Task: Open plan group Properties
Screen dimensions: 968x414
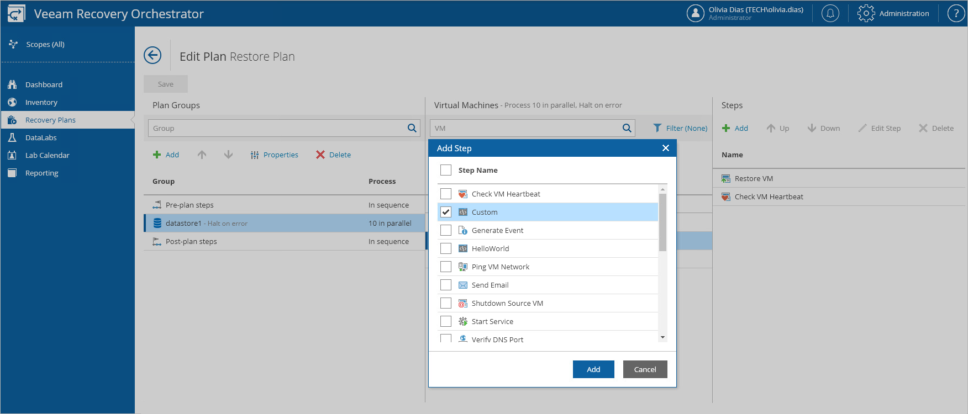Action: click(x=274, y=155)
